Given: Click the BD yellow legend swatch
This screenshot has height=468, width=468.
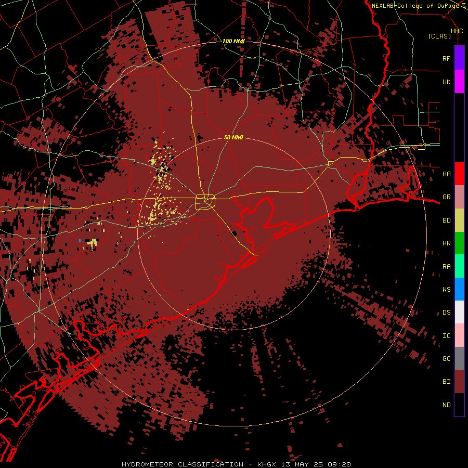Looking at the screenshot, I should 459,220.
